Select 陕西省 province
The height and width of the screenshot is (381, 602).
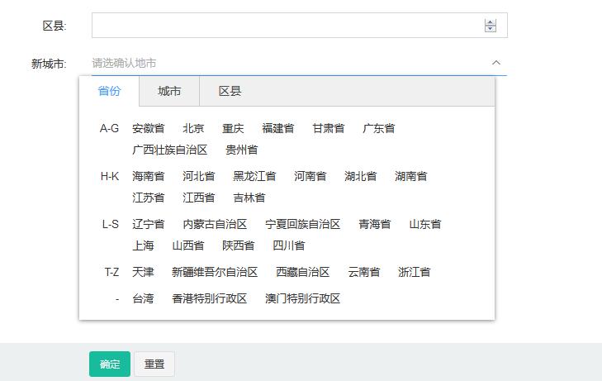[x=239, y=245]
